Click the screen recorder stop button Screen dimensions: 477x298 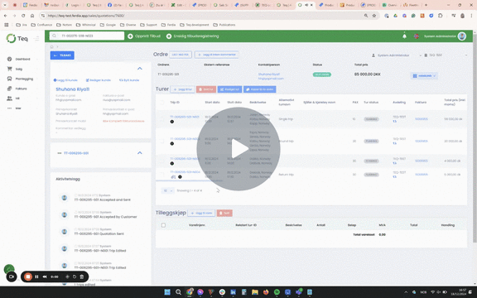coord(28,276)
